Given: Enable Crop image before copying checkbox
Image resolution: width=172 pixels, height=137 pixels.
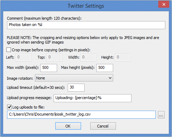Looking at the screenshot, I should 9,50.
